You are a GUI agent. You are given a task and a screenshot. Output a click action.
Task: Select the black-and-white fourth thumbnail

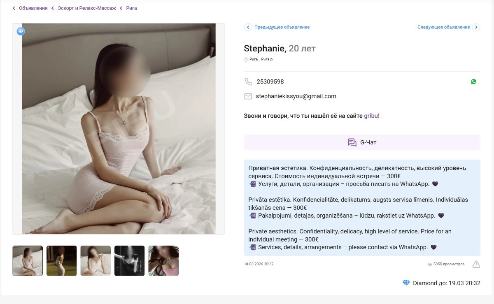[130, 261]
